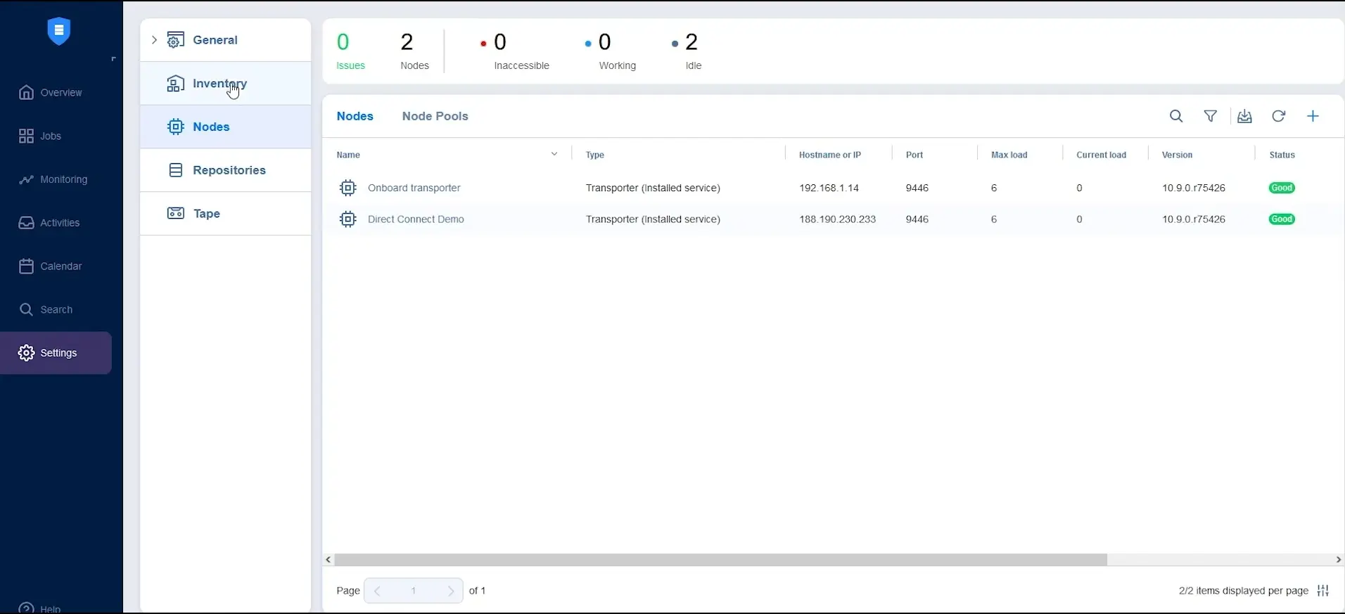
Task: Open the Calendar view
Action: [50, 267]
